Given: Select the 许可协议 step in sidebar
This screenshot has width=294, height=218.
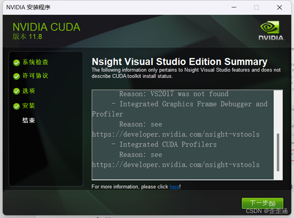Looking at the screenshot, I should [x=35, y=76].
